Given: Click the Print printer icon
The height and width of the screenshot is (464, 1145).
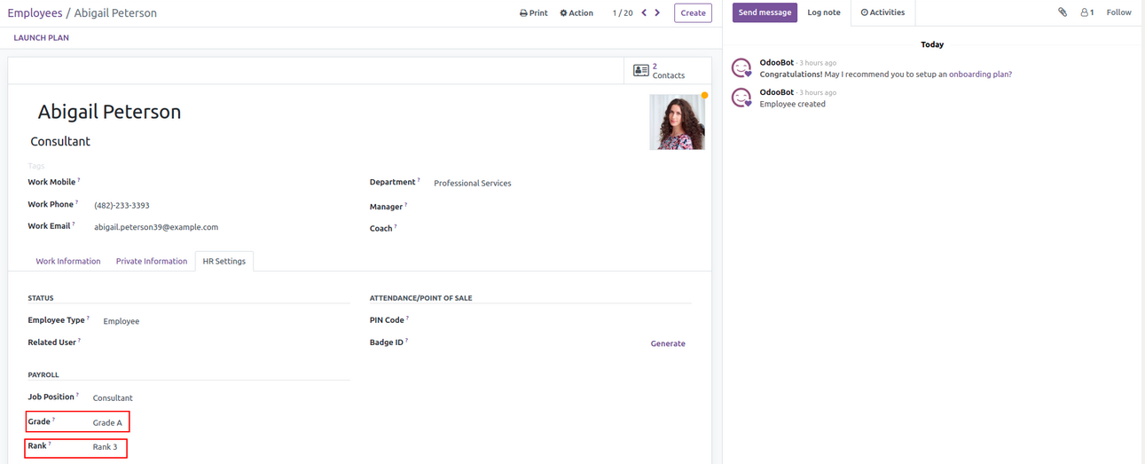Looking at the screenshot, I should [x=524, y=13].
